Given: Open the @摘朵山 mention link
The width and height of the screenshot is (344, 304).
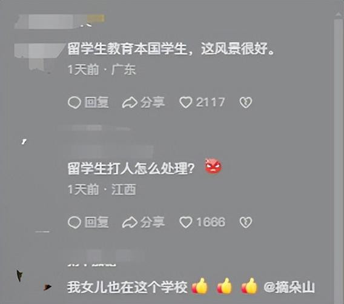Looking at the screenshot, I should click(289, 287).
